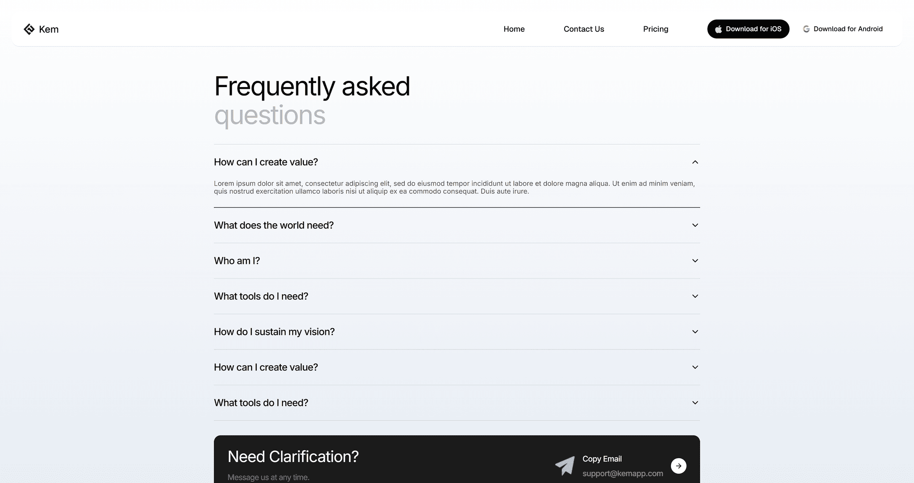Expand the first 'What tools do I need?' question

click(x=694, y=296)
